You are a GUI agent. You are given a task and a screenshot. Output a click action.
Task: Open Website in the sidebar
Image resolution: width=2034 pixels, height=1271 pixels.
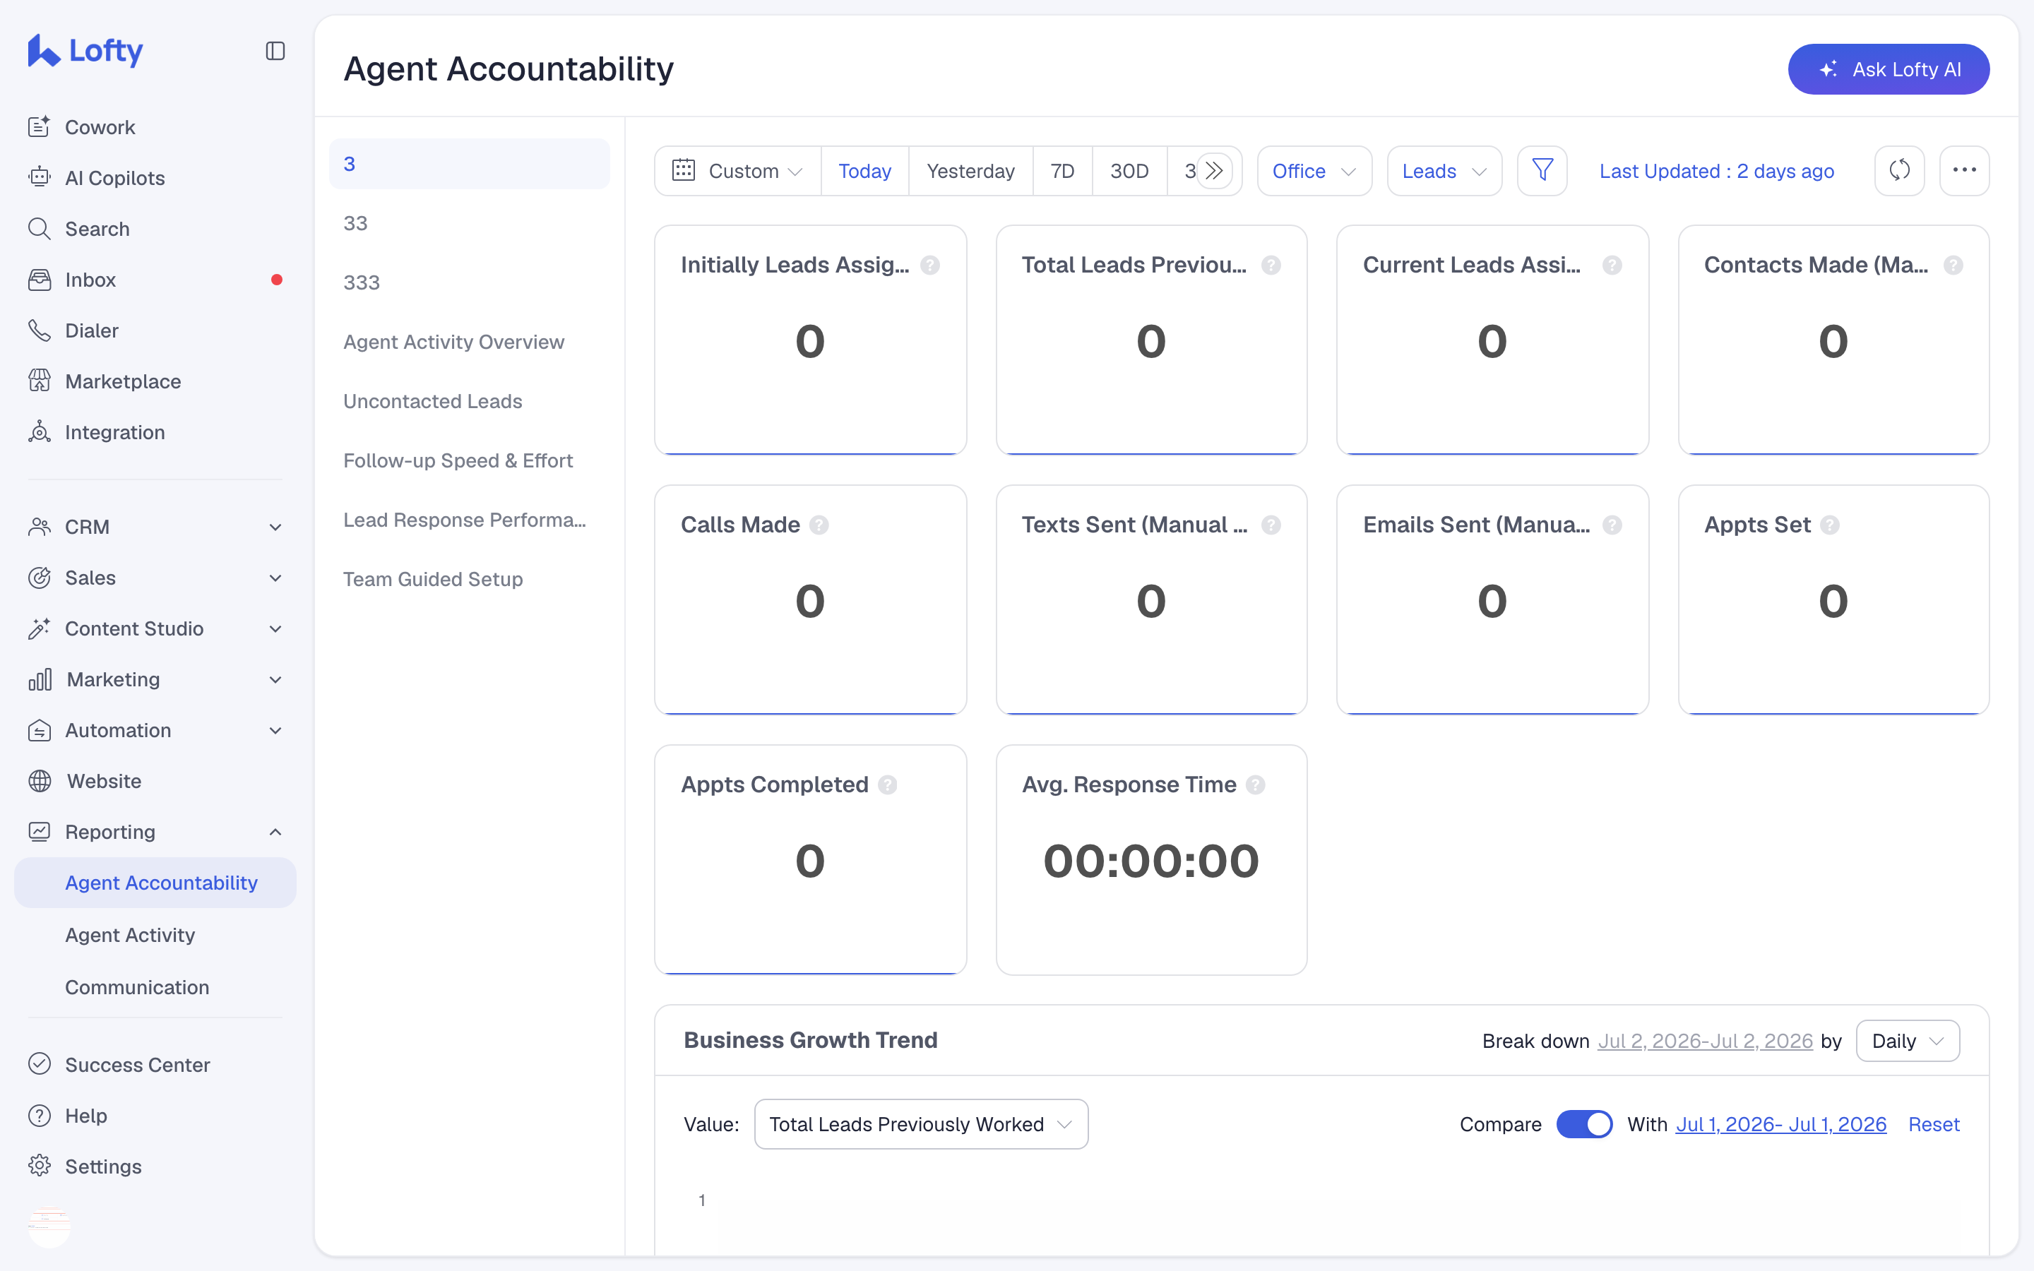point(155,781)
